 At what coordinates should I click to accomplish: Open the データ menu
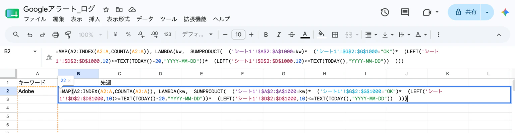pos(145,19)
